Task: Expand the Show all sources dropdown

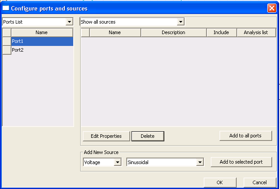Action: (x=181, y=22)
